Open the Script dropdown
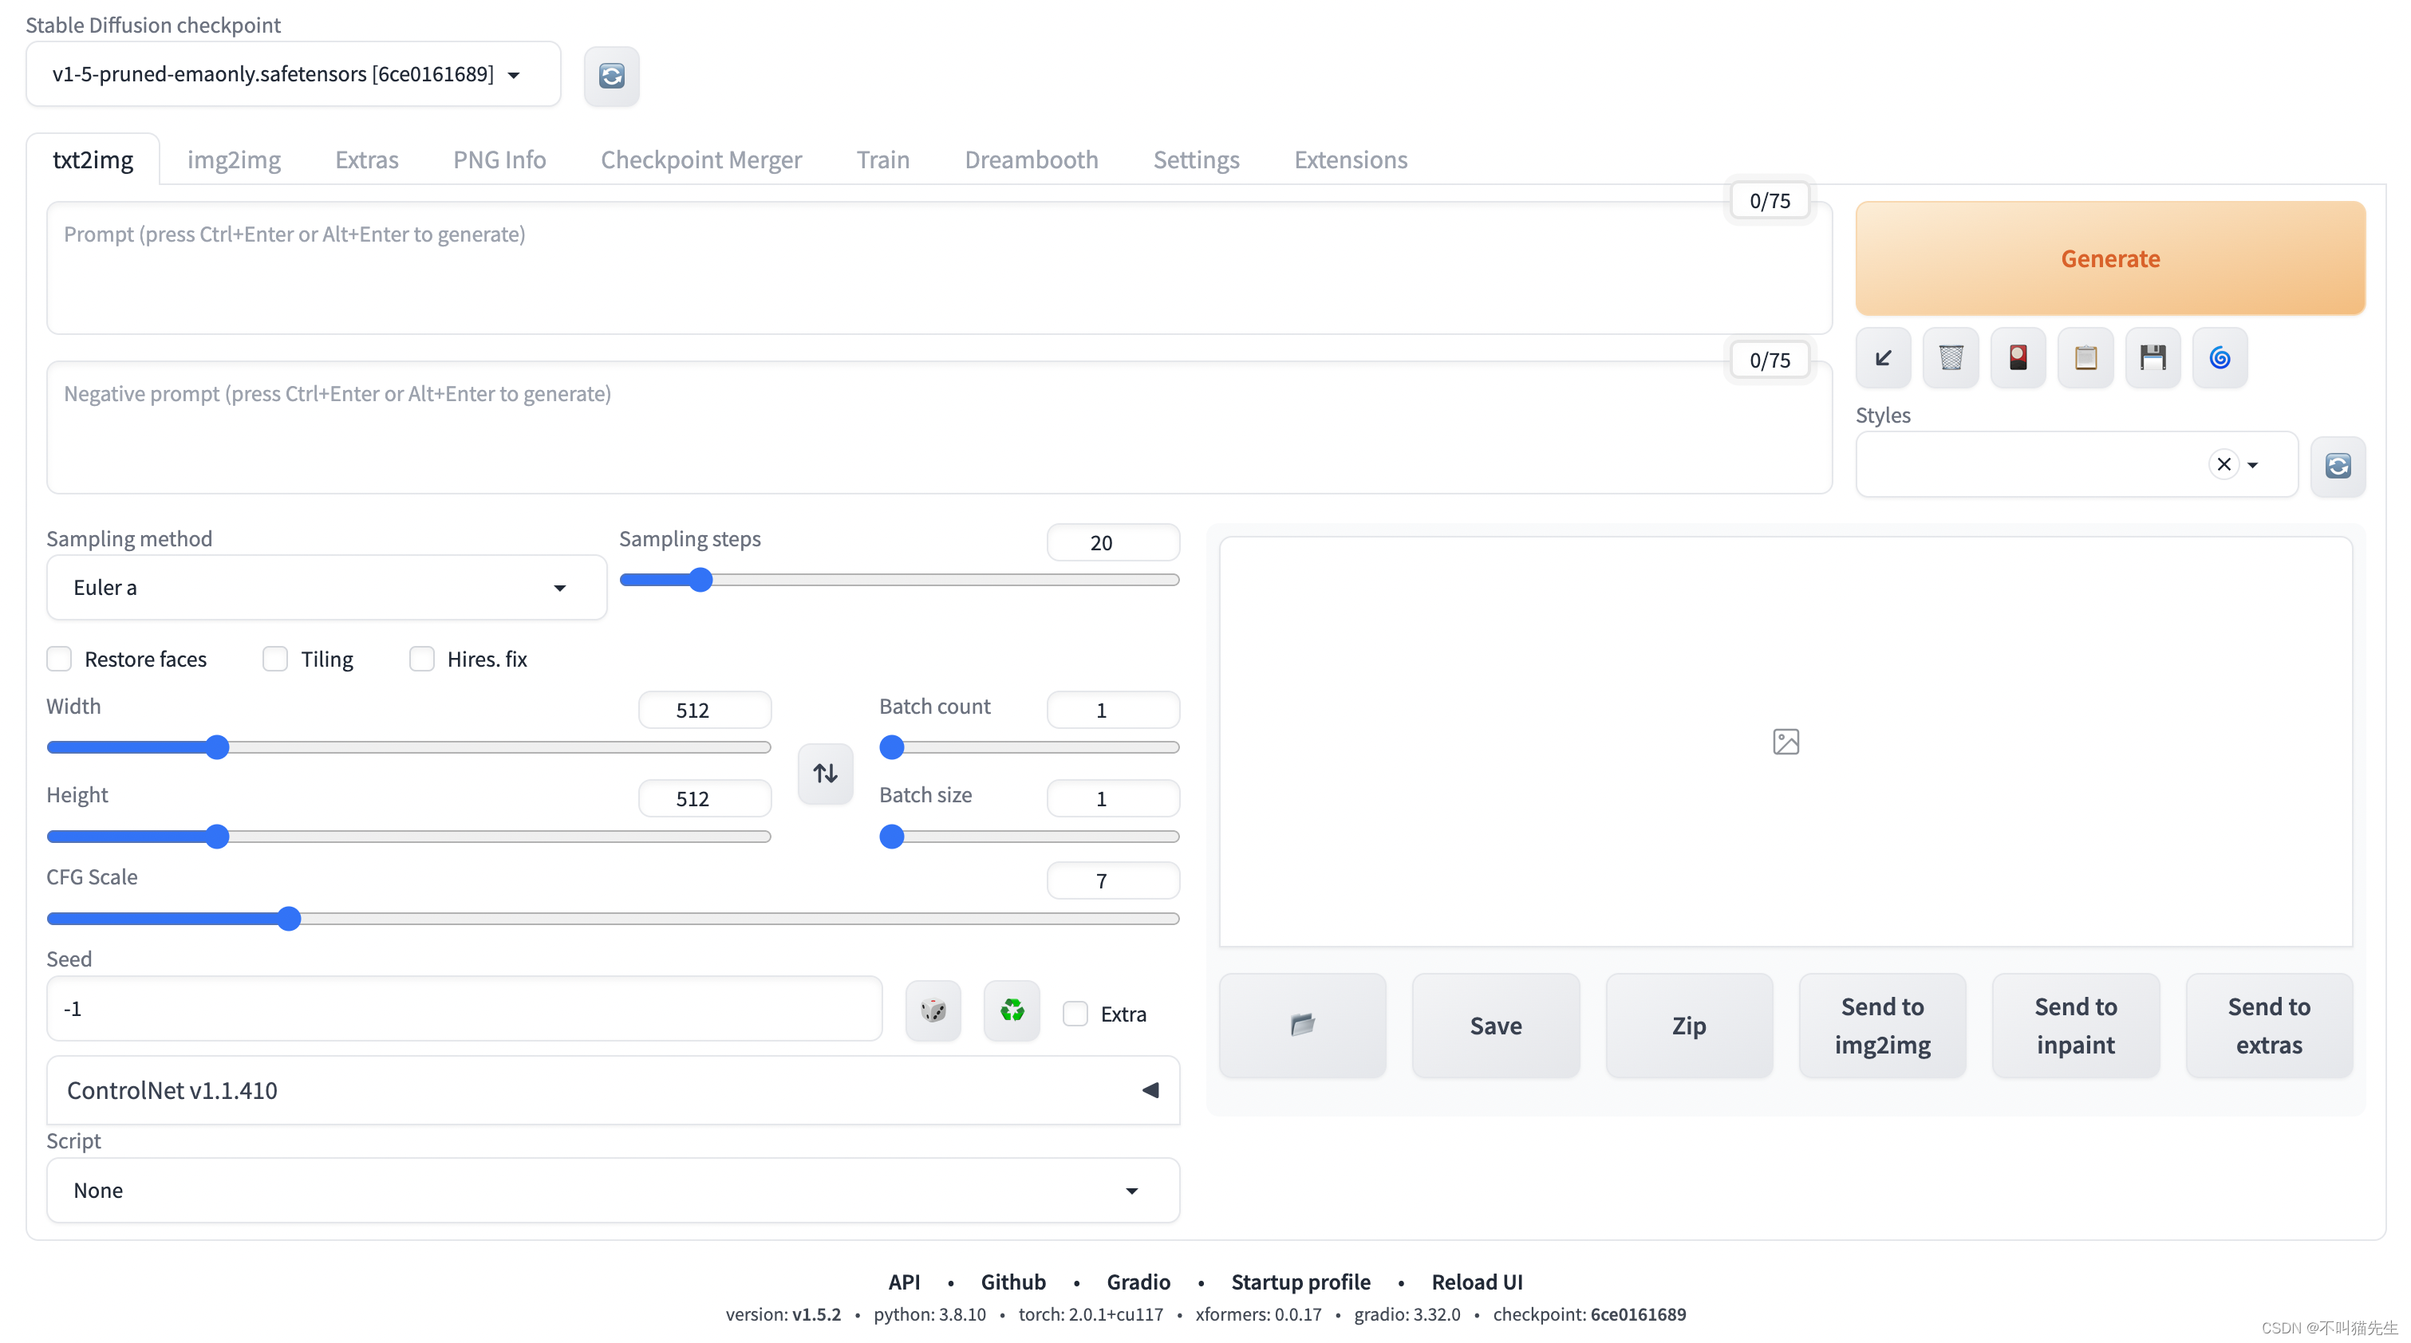 613,1191
